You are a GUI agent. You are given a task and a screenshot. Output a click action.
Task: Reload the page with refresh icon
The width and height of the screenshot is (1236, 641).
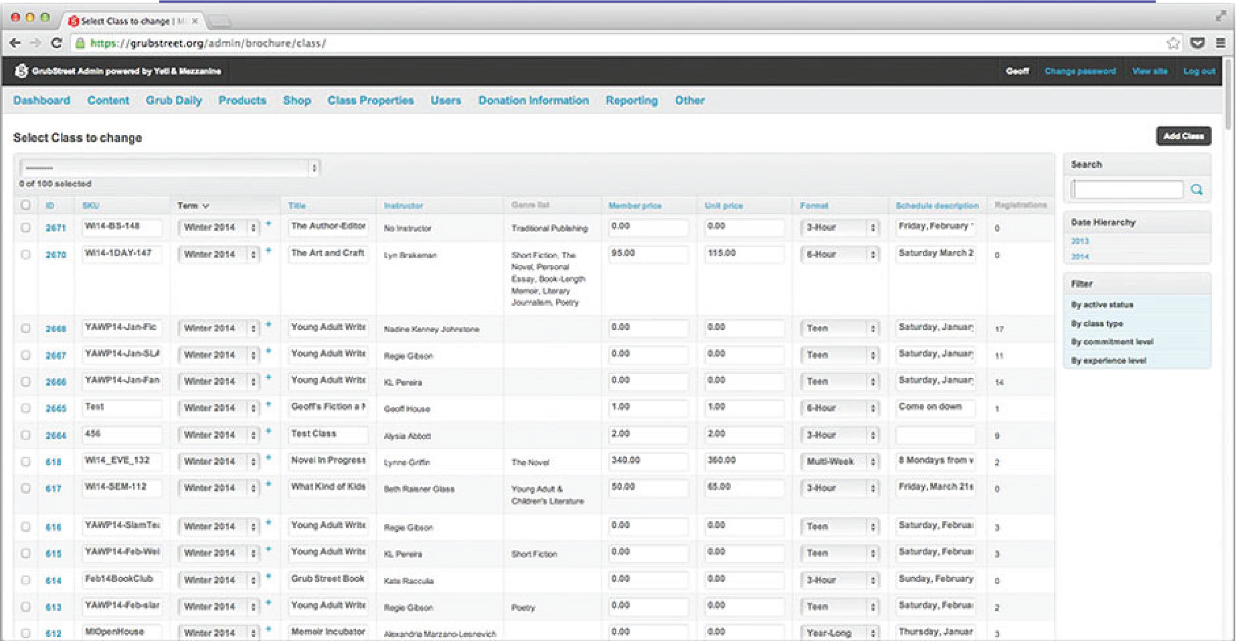[57, 43]
